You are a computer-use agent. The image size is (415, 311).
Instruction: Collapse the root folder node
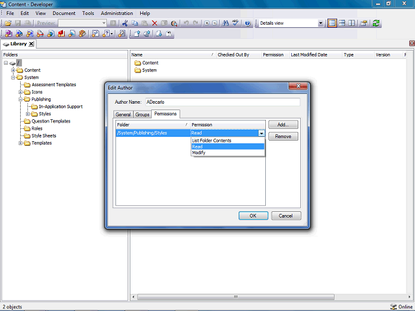coord(6,63)
